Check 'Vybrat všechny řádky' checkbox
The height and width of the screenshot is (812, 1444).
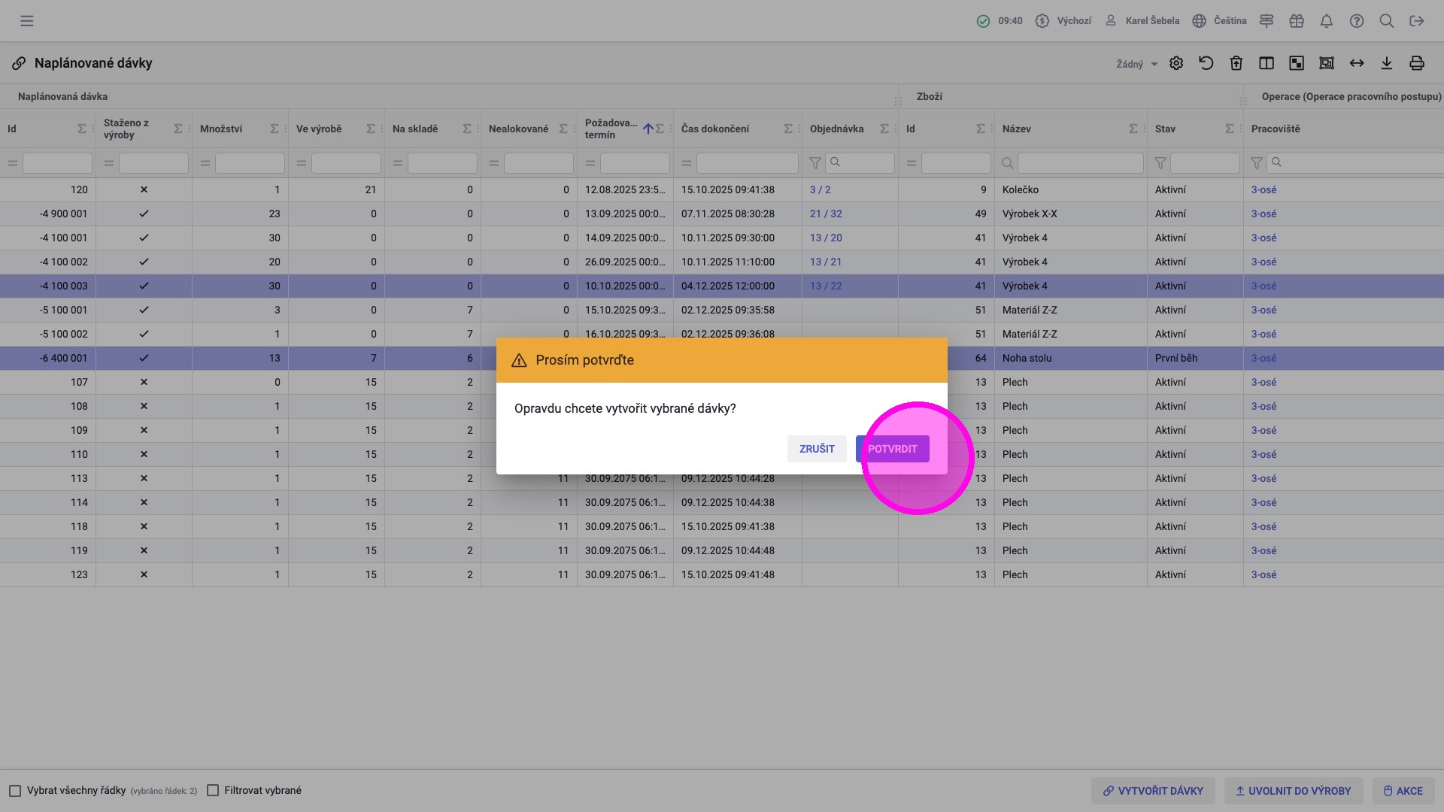15,791
